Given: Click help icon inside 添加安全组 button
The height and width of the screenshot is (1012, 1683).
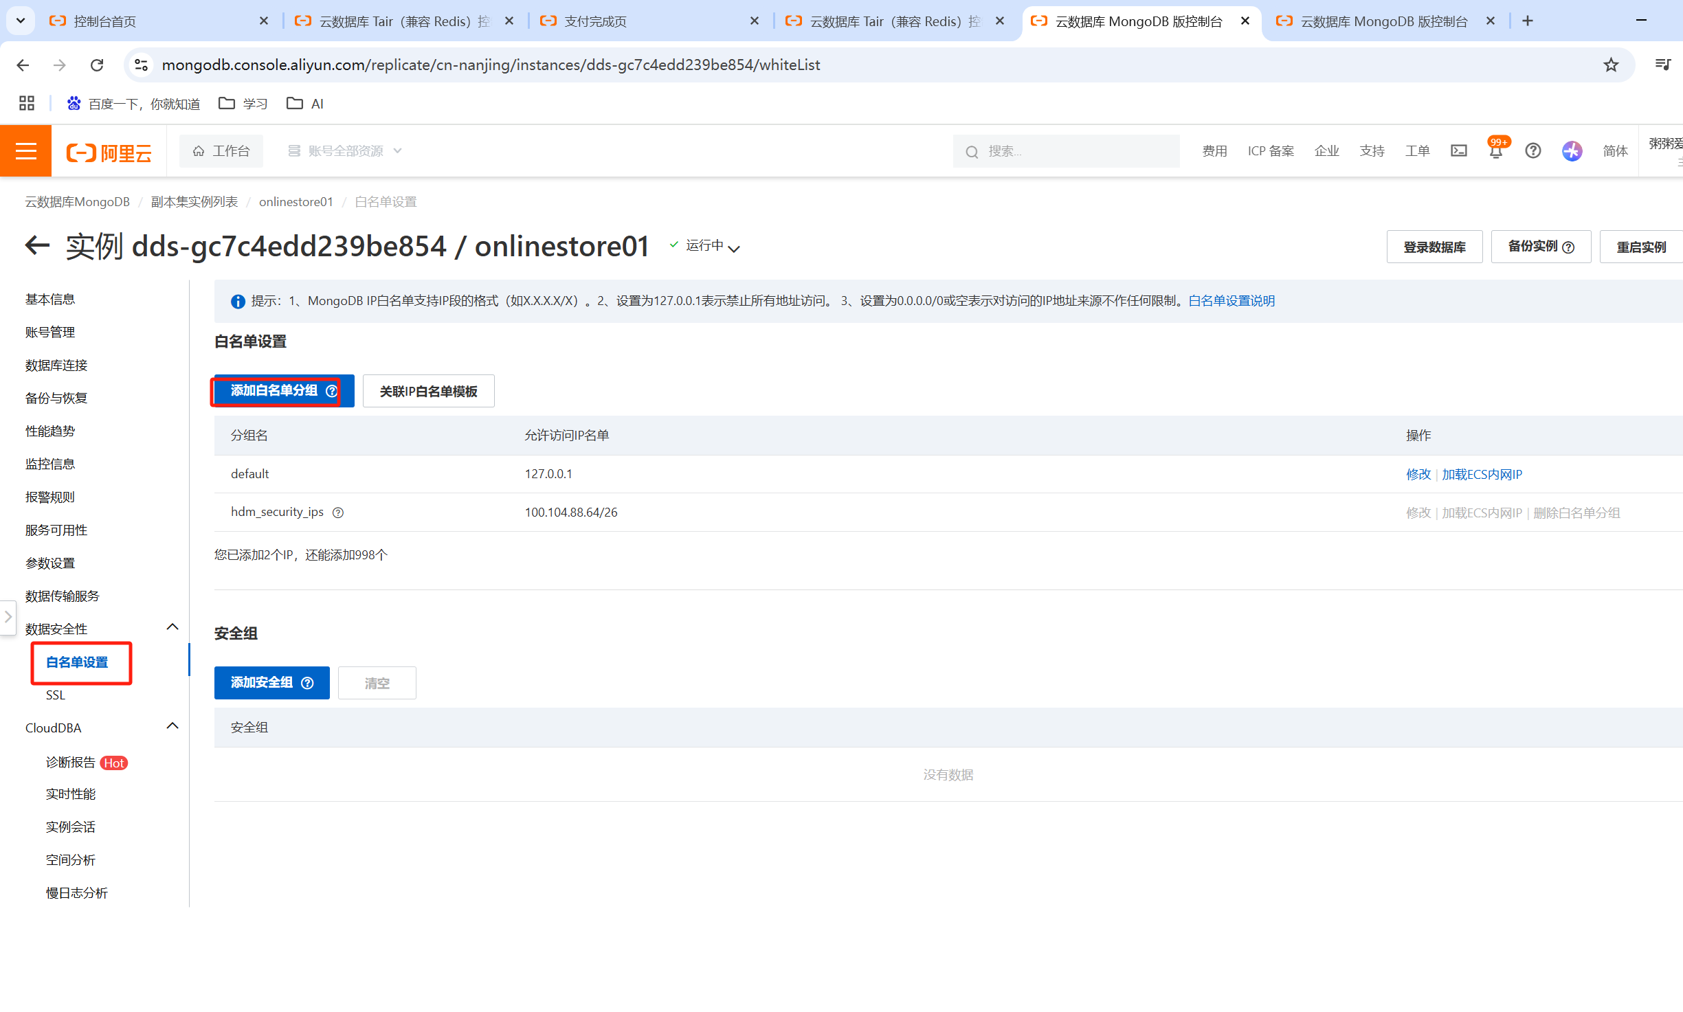Looking at the screenshot, I should coord(308,683).
